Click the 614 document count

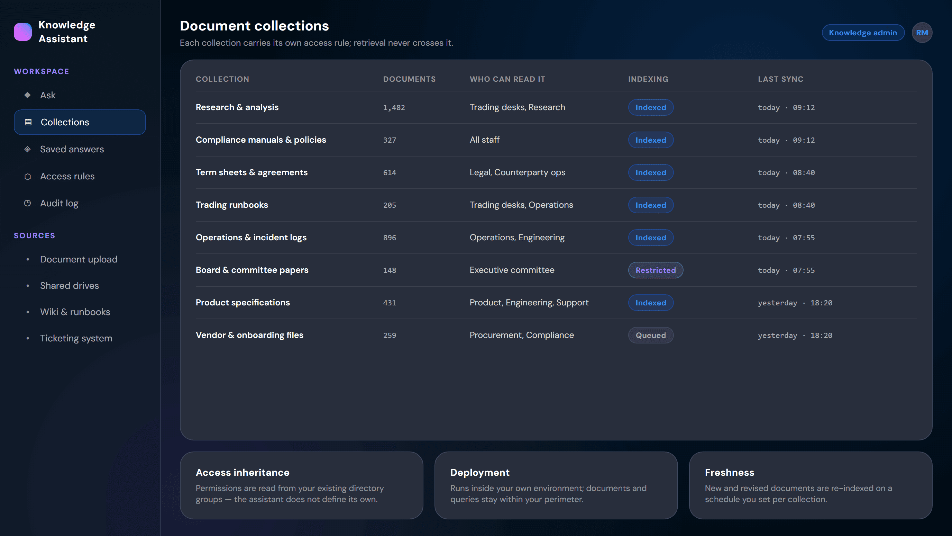[390, 173]
